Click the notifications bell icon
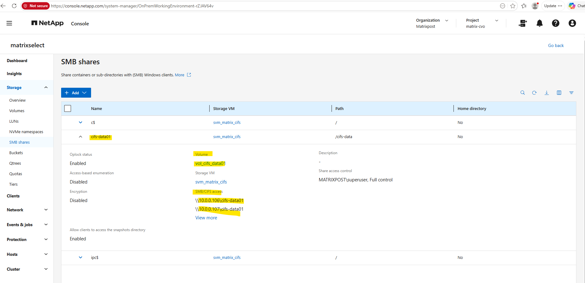 (539, 23)
